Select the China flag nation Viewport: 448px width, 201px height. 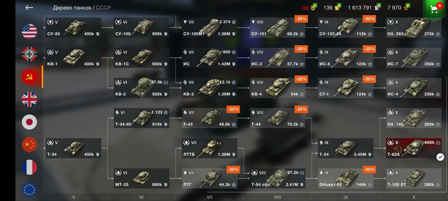click(x=29, y=144)
